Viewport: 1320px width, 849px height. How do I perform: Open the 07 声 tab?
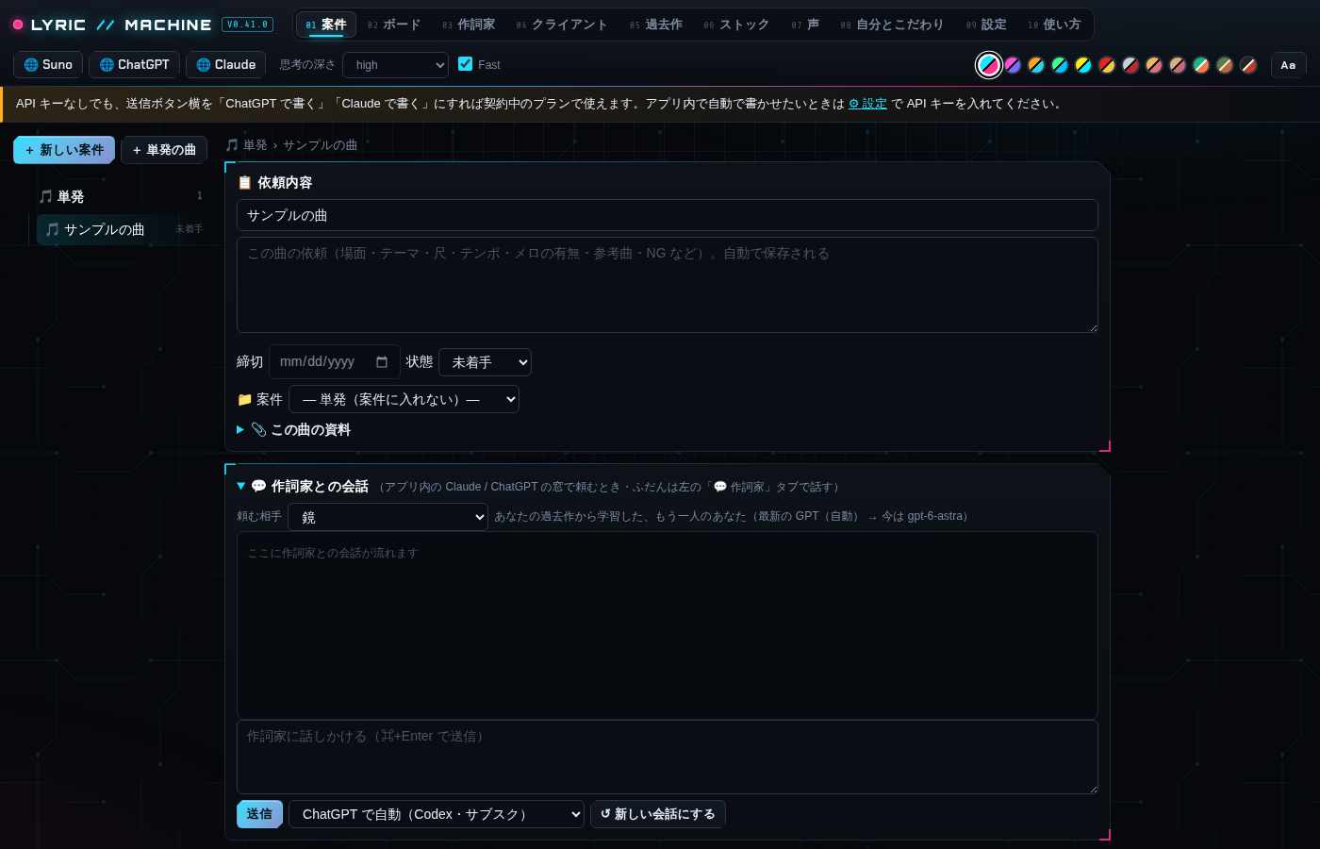click(805, 25)
